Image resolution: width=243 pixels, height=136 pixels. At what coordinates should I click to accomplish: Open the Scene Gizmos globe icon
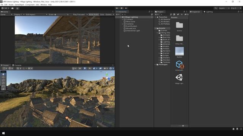point(110,68)
